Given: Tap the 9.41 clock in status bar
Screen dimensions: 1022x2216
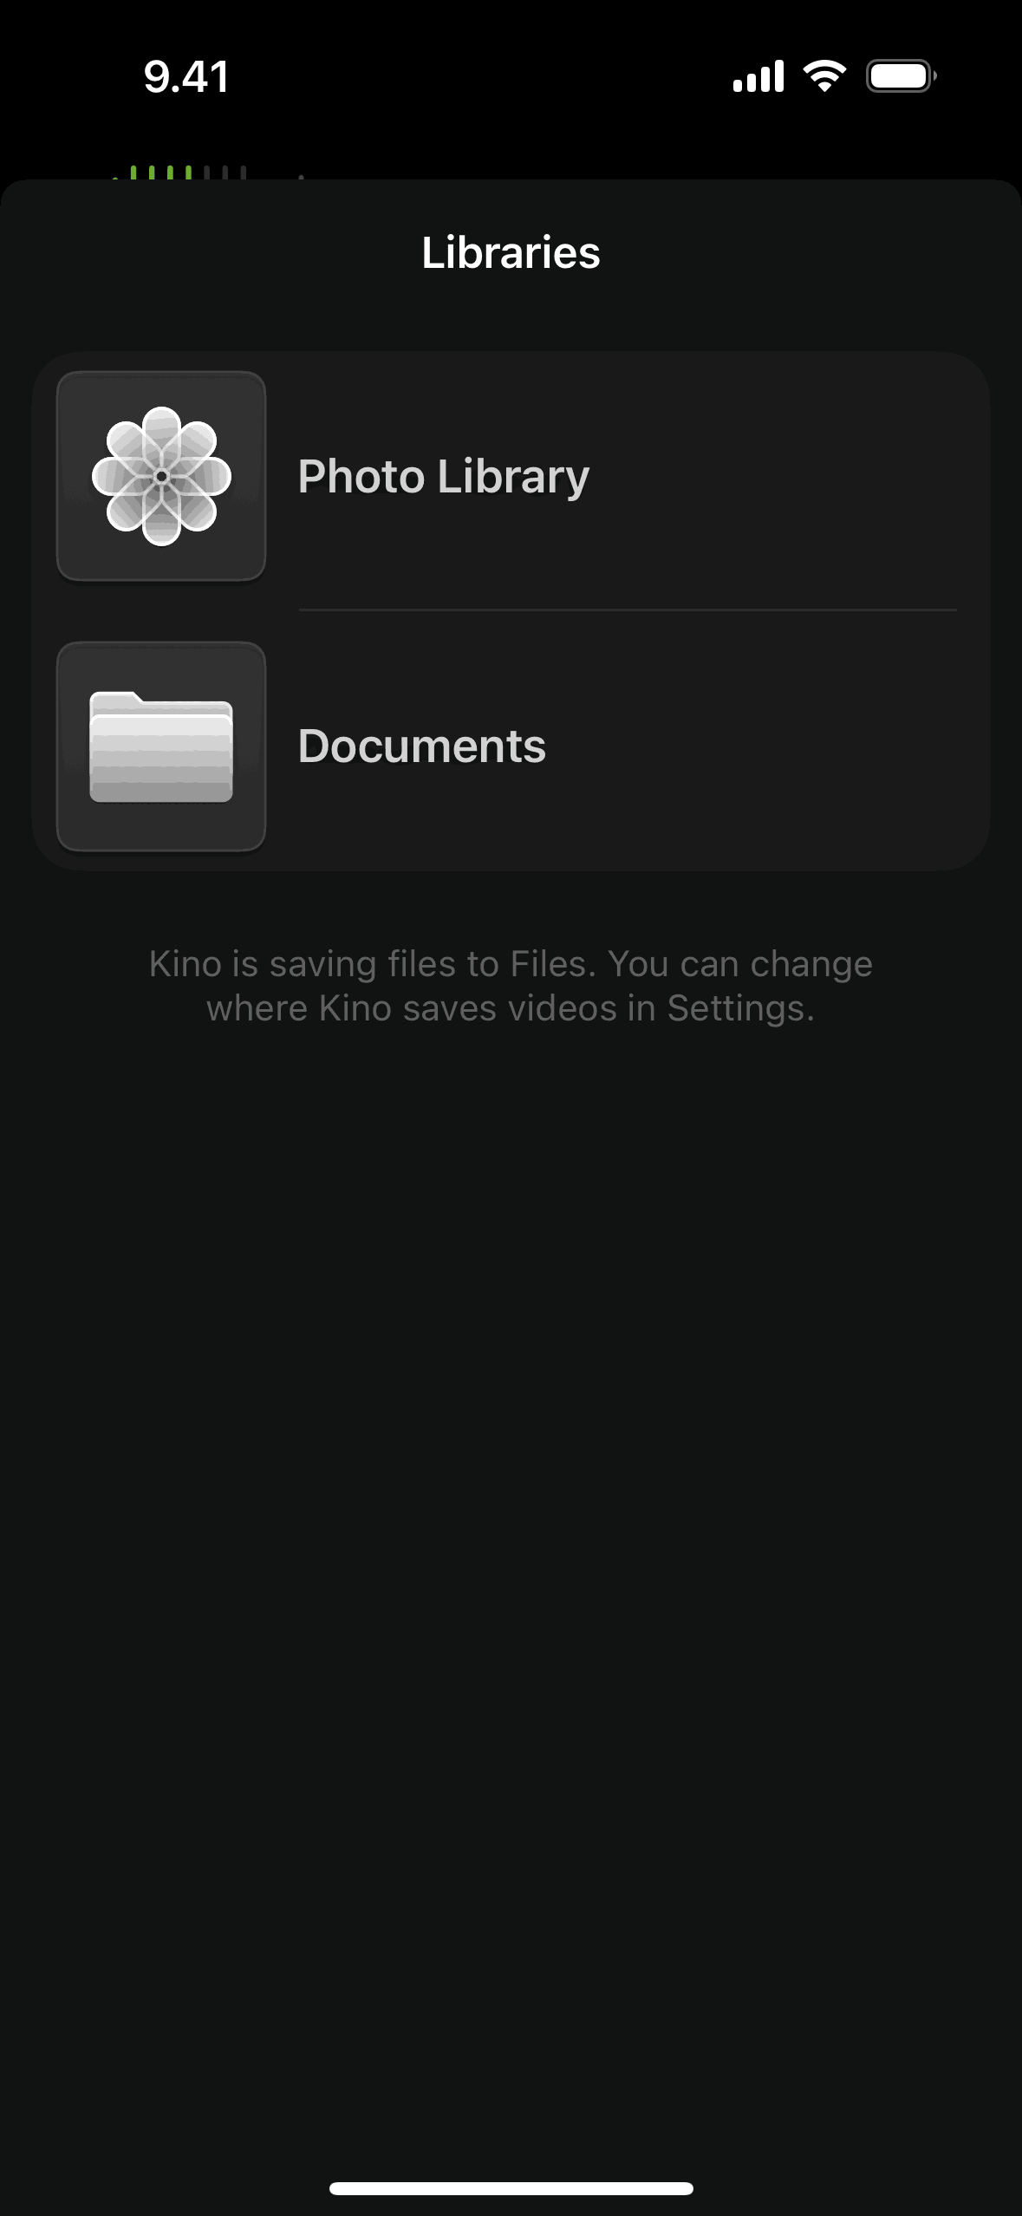Looking at the screenshot, I should 186,76.
